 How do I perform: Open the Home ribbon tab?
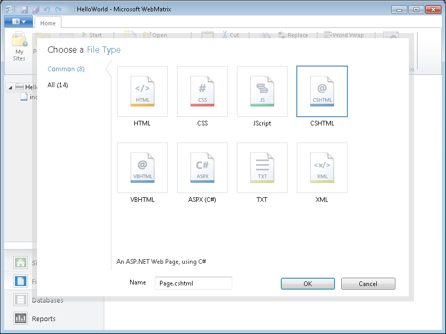click(x=48, y=23)
